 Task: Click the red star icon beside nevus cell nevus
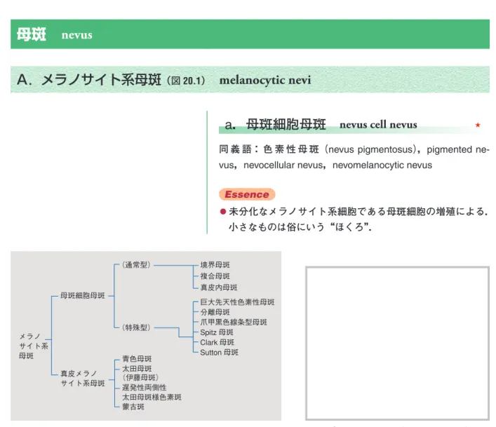click(x=478, y=125)
